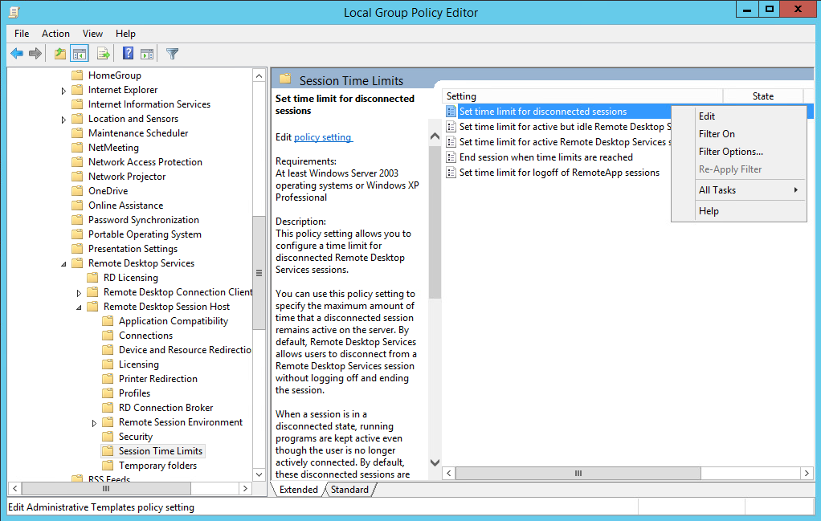Click the Back arrow toolbar icon
The height and width of the screenshot is (521, 821).
17,53
